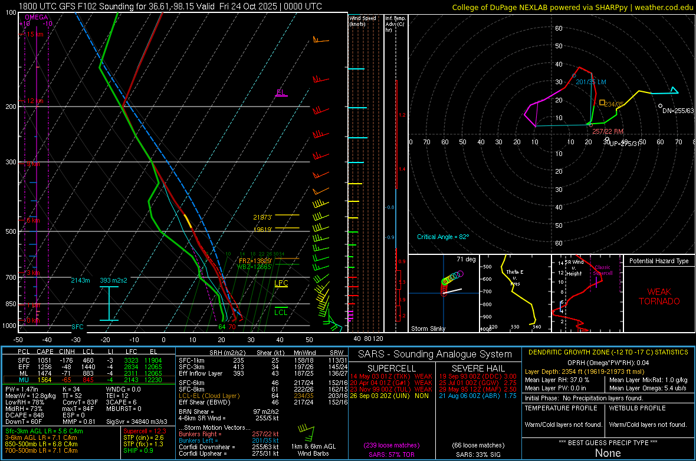The image size is (696, 461).
Task: Click the BRN Shear = 97 m2/s2 line
Action: pos(229,412)
